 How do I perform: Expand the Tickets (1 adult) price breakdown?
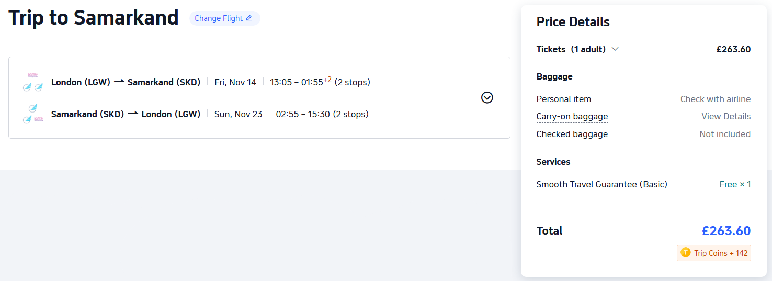(x=615, y=49)
